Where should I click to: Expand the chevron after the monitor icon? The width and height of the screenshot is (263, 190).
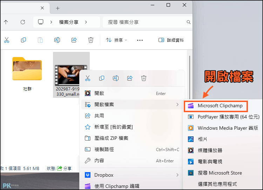pyautogui.click(x=51, y=22)
